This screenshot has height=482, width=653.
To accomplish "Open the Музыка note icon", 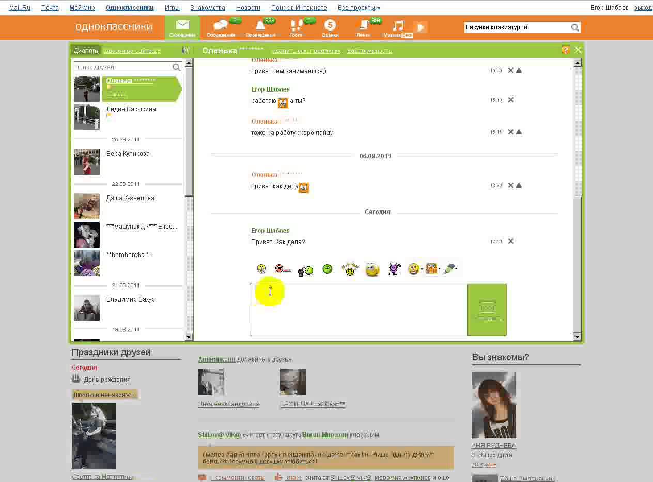I will 398,27.
